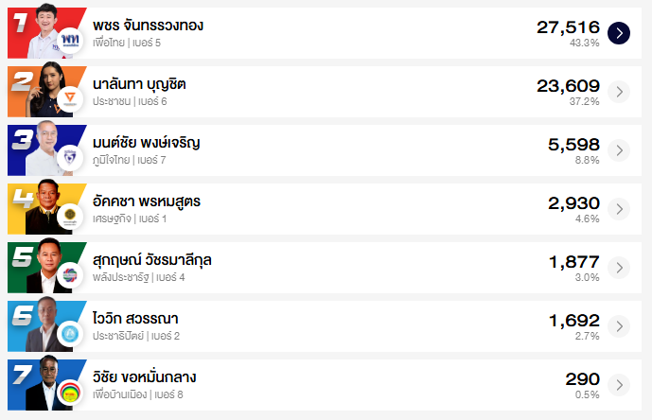Select candidate name อัคคชา พรหมสูตร

pos(147,201)
